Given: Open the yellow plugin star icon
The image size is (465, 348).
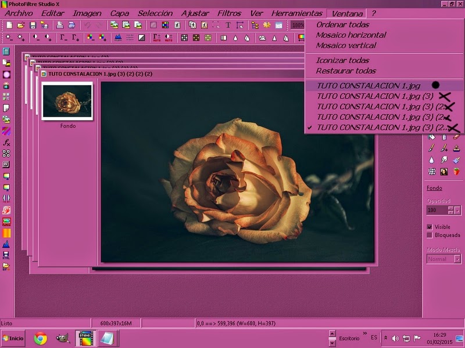Looking at the screenshot, I should [267, 26].
